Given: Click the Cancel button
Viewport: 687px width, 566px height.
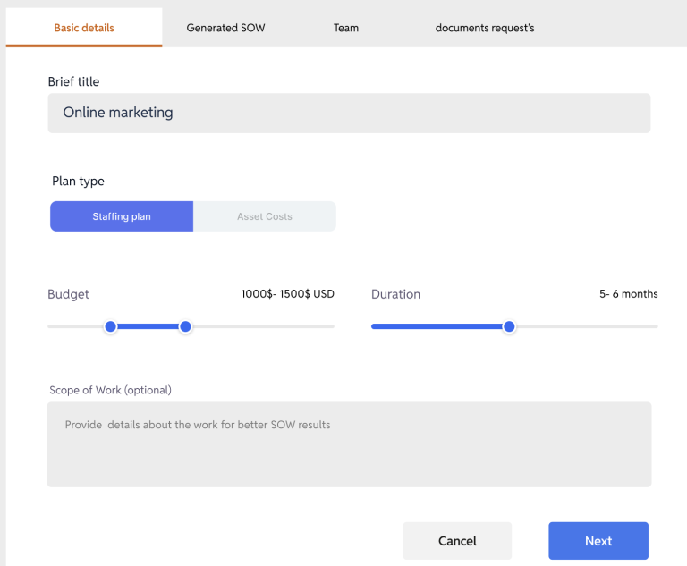Looking at the screenshot, I should coord(457,541).
